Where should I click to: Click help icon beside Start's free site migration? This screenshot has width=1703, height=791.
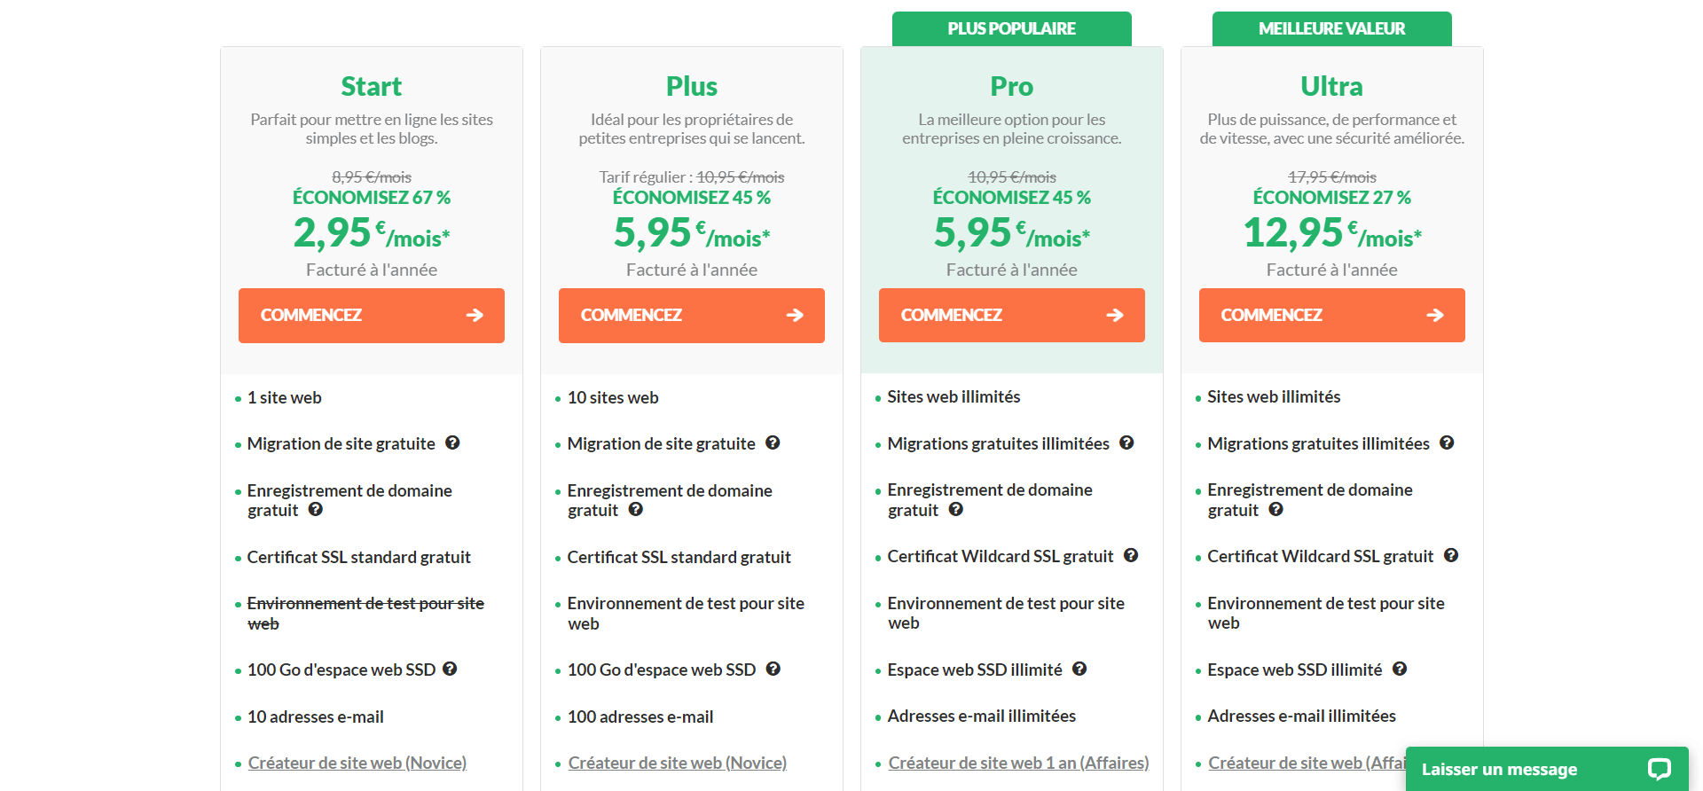point(452,442)
